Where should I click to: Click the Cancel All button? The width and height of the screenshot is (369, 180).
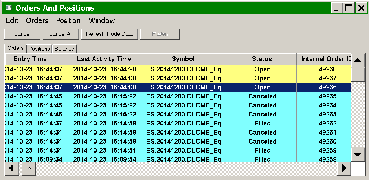61,34
